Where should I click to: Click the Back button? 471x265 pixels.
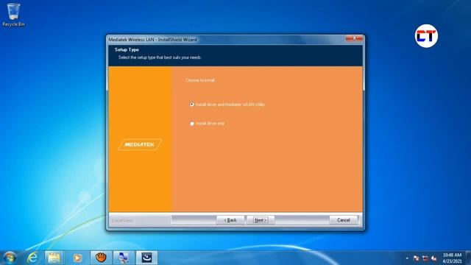coord(230,220)
